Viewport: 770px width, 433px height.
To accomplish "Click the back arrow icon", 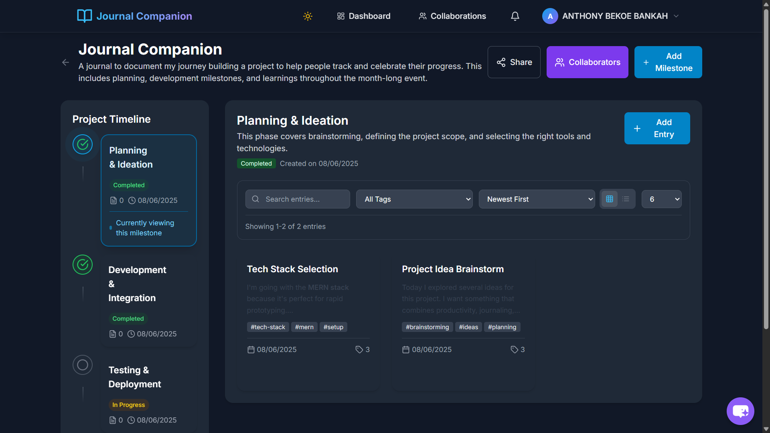I will [x=65, y=63].
